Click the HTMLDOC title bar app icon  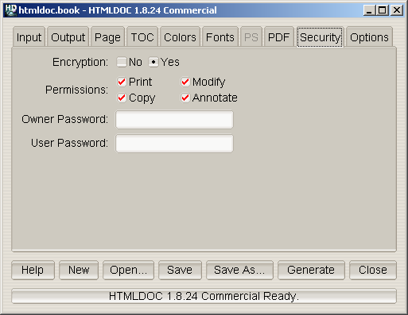11,10
